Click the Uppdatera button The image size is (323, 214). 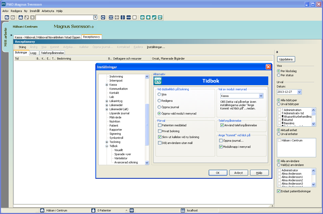pos(286,59)
